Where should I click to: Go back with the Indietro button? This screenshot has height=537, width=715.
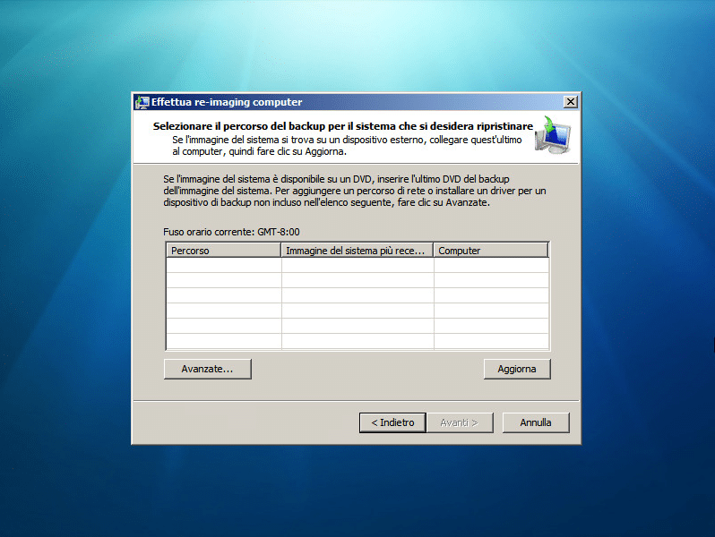tap(392, 422)
